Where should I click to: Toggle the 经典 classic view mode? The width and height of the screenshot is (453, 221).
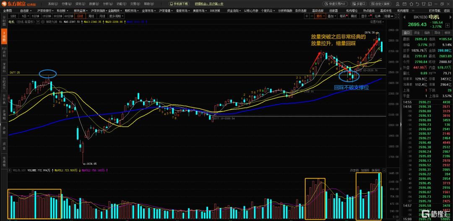point(377,16)
